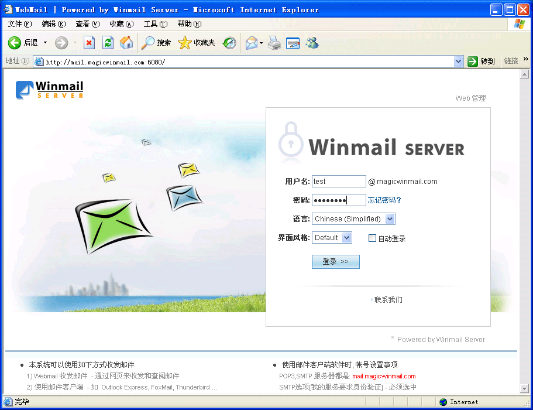
Task: Focus the 密码 password field
Action: pyautogui.click(x=339, y=200)
